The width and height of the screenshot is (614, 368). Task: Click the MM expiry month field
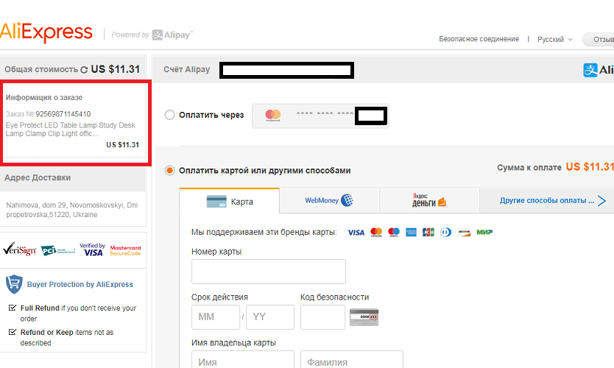[x=216, y=317]
